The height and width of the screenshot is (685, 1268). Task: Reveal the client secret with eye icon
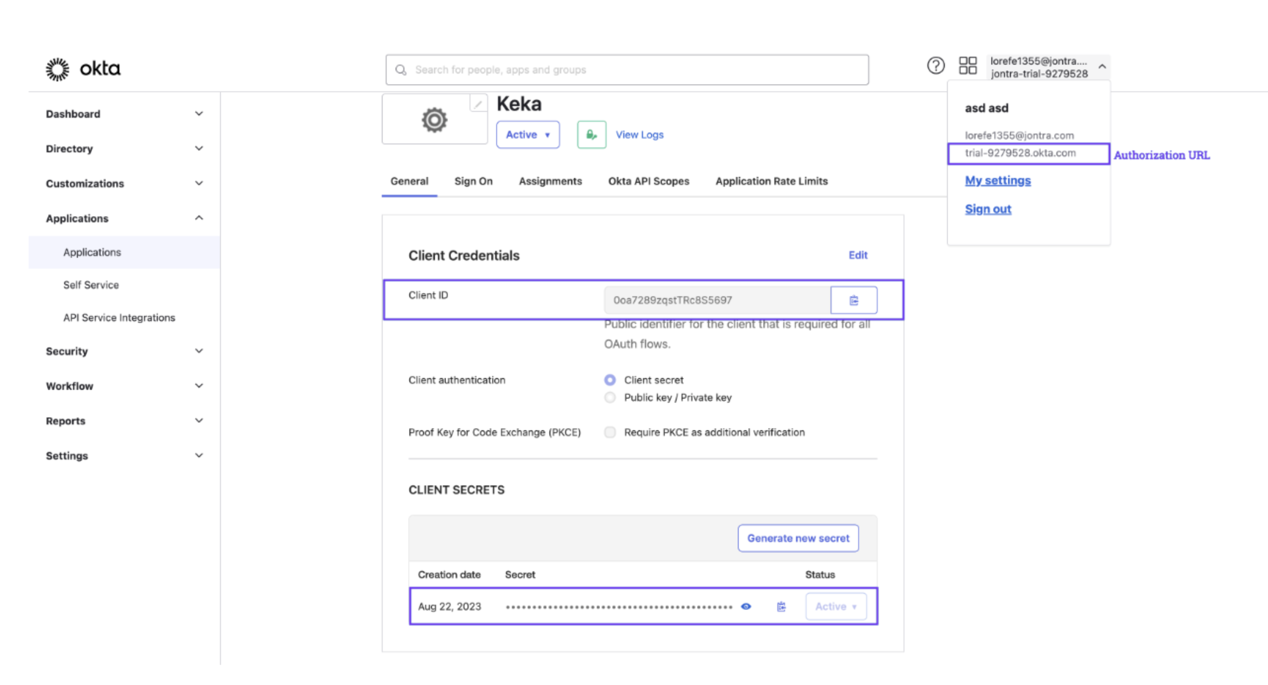pos(746,607)
